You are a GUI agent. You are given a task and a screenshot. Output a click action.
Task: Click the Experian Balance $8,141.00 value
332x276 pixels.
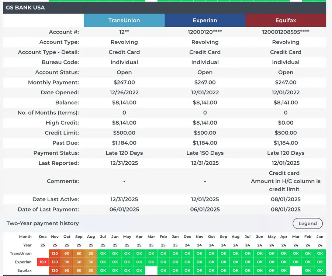205,102
